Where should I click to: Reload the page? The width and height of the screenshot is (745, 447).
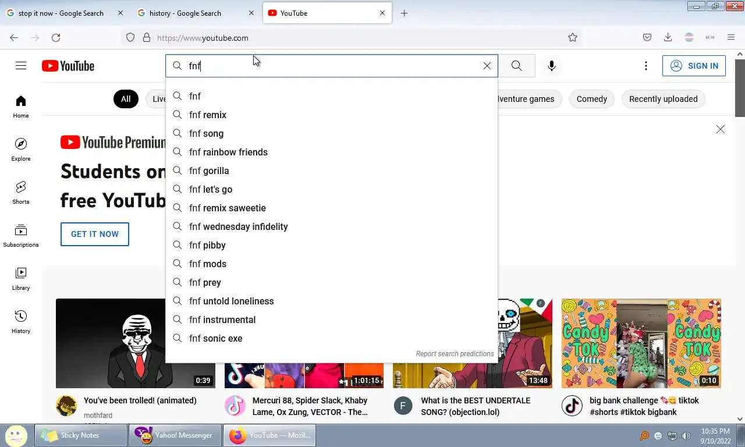click(56, 37)
